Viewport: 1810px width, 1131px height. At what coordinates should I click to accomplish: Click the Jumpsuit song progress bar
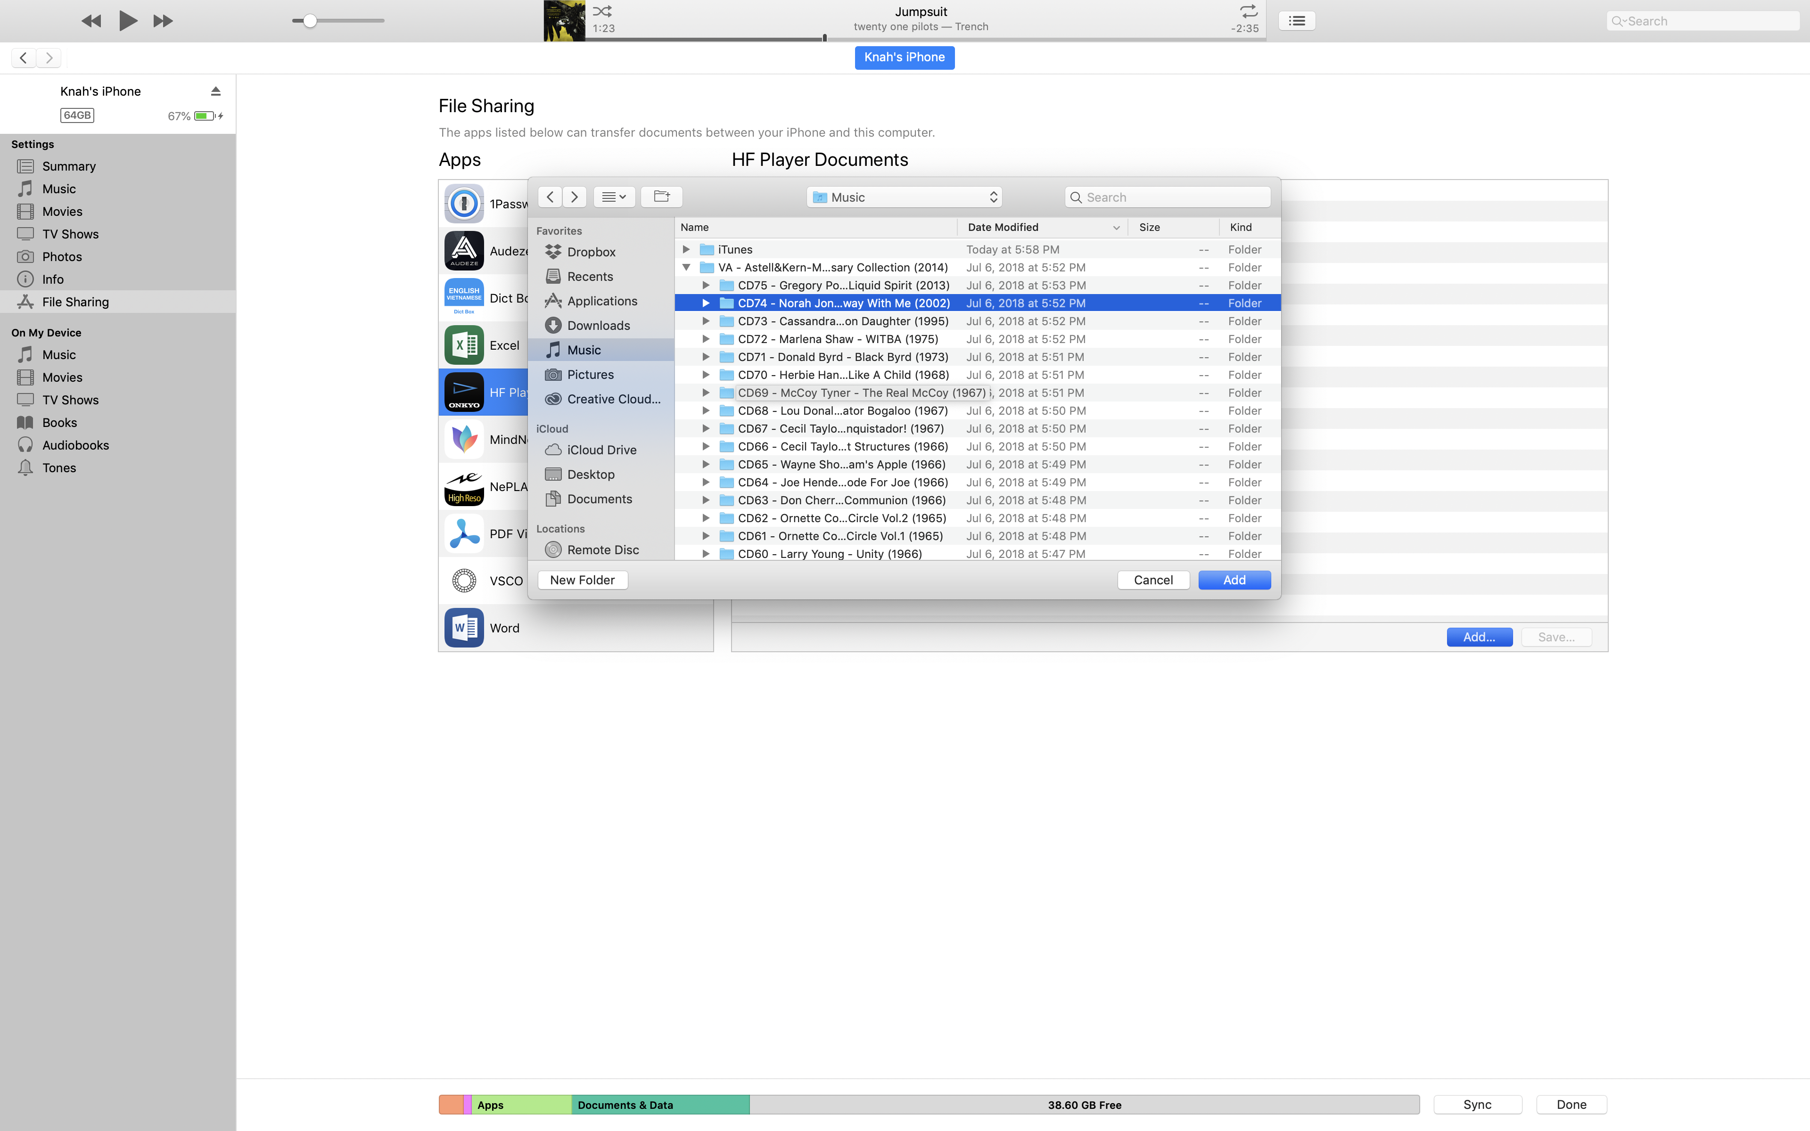pyautogui.click(x=925, y=38)
